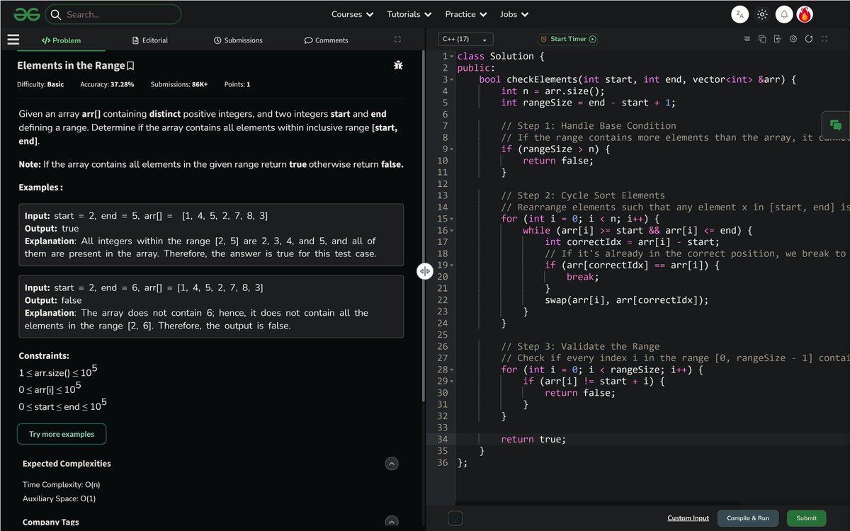850x531 pixels.
Task: Click the Compile & Run button
Action: pyautogui.click(x=748, y=518)
